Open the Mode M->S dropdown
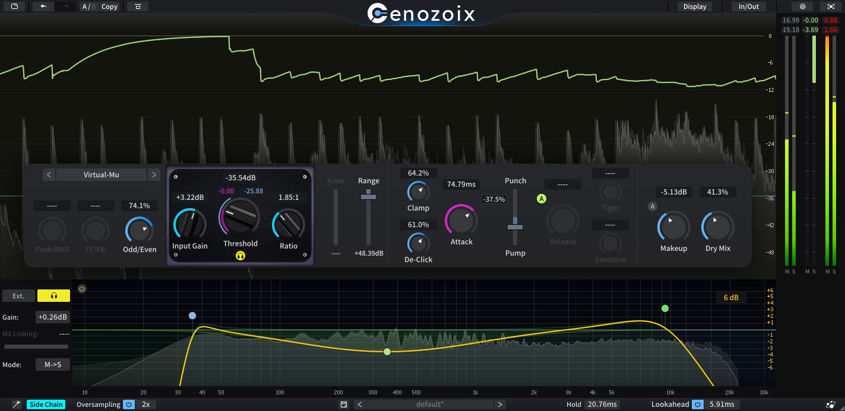Image resolution: width=845 pixels, height=411 pixels. click(x=53, y=365)
